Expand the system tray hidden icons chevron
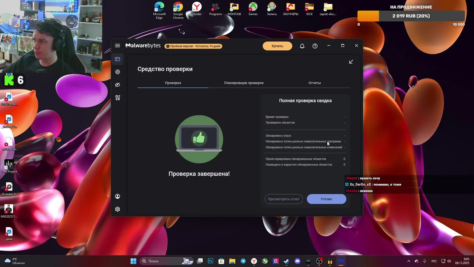The image size is (474, 267). [x=409, y=261]
